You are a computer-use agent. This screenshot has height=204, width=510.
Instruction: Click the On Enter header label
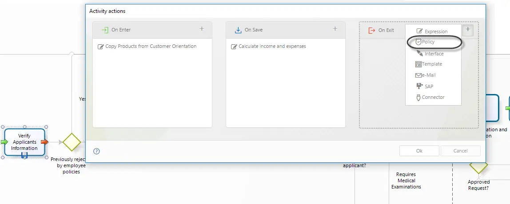(x=121, y=30)
